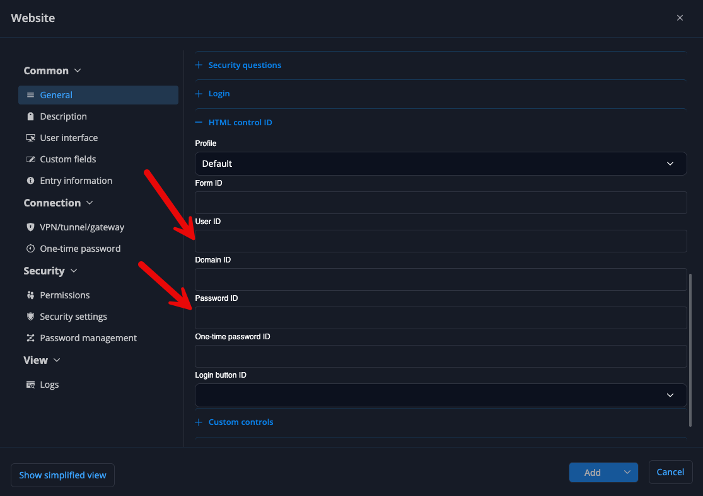Click the User ID input field
Viewport: 703px width, 496px height.
pyautogui.click(x=441, y=241)
